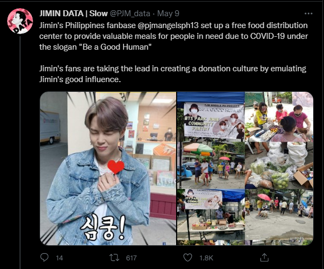Click the tweet text about donation culture
The width and height of the screenshot is (324, 269).
tap(173, 74)
